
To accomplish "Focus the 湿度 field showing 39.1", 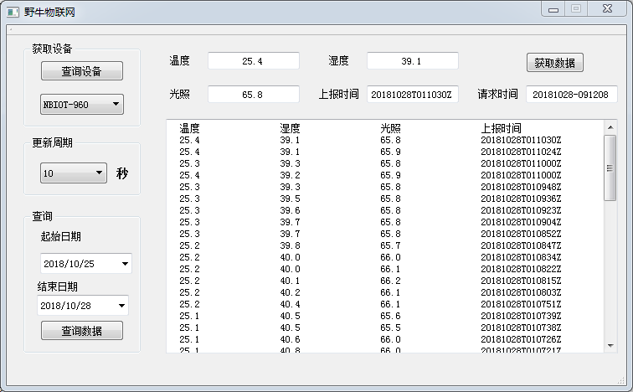I will pos(413,61).
